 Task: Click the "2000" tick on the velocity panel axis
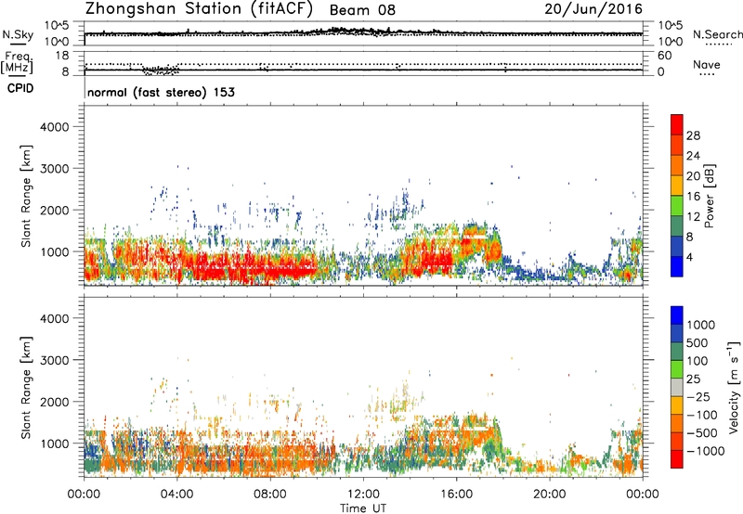(x=55, y=402)
